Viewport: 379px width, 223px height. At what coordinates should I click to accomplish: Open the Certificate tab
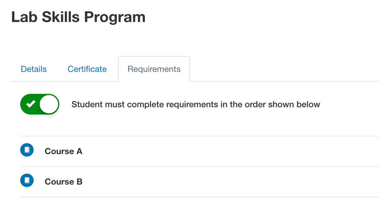coord(87,69)
